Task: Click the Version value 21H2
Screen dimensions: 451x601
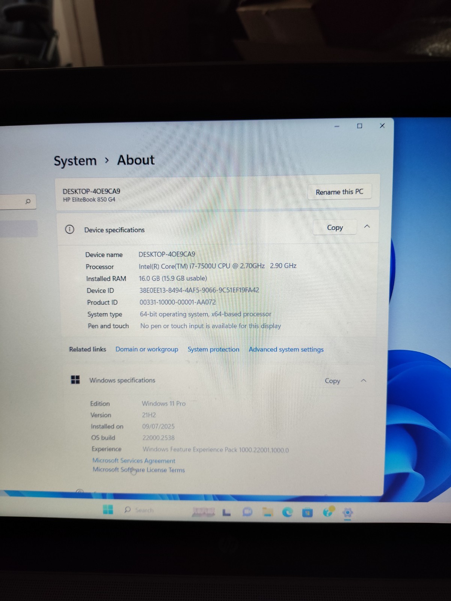Action: (x=149, y=415)
